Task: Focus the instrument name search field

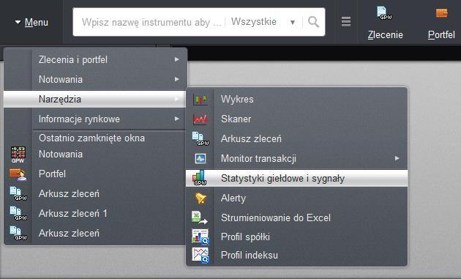Action: tap(151, 22)
